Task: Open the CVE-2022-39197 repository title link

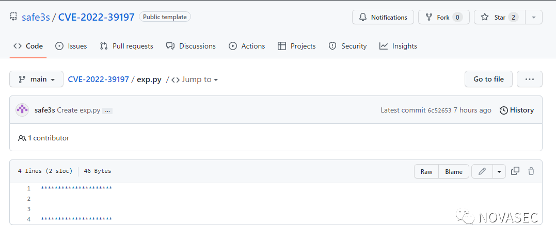Action: 97,17
